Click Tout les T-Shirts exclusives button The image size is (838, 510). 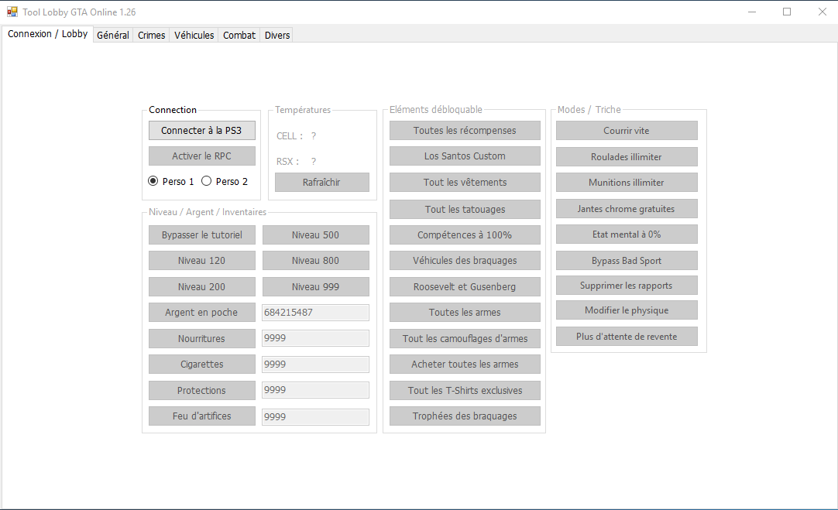pyautogui.click(x=465, y=390)
